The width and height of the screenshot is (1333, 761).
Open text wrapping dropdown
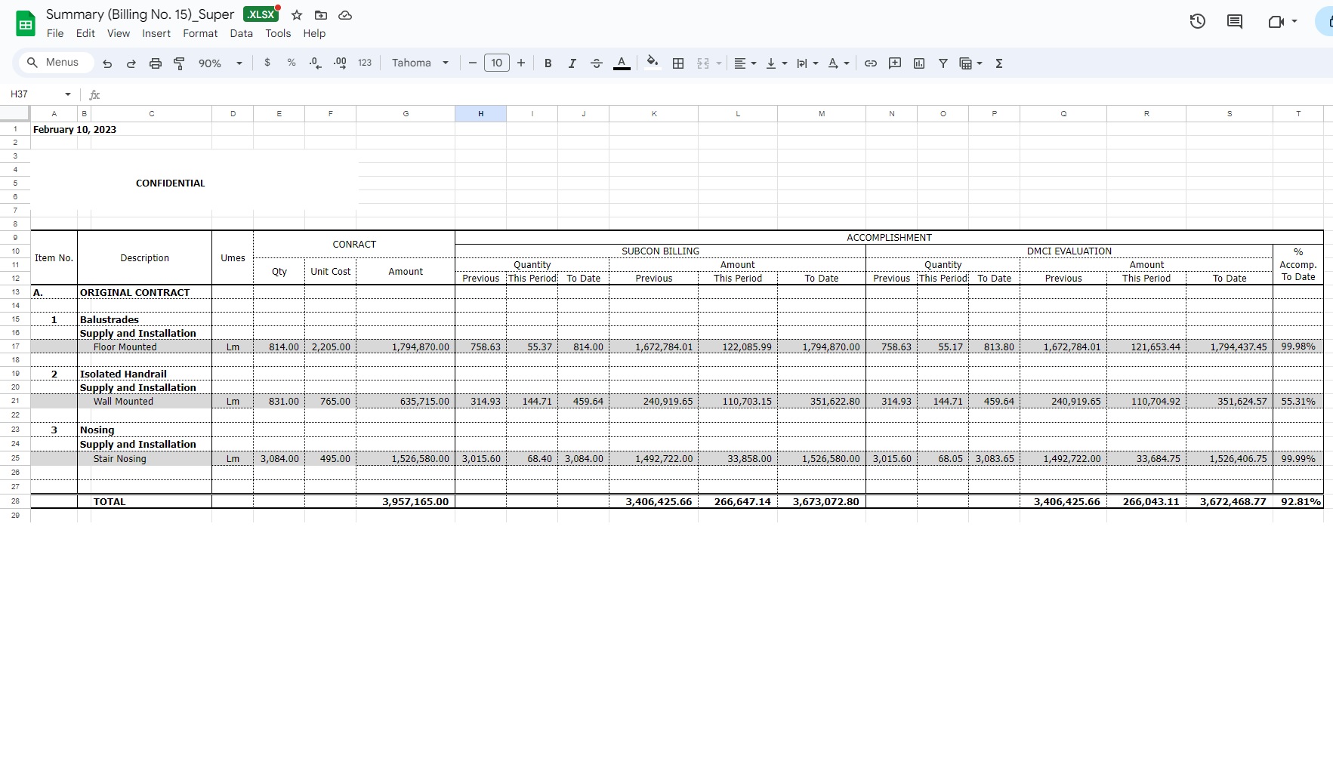[807, 63]
